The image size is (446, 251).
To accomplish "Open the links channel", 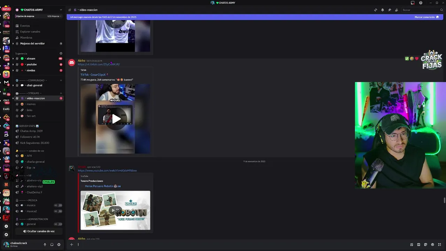I will (39, 110).
